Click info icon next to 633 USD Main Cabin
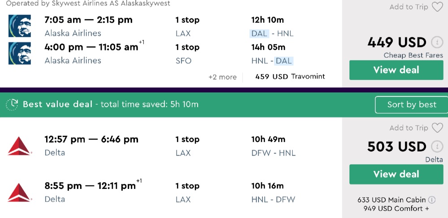This screenshot has height=218, width=448. (x=432, y=200)
